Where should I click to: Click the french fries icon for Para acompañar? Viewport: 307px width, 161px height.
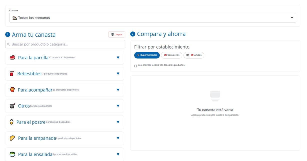point(12,90)
